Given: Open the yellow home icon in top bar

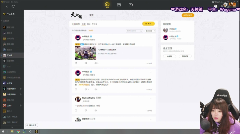Looking at the screenshot, I should tap(107, 5).
